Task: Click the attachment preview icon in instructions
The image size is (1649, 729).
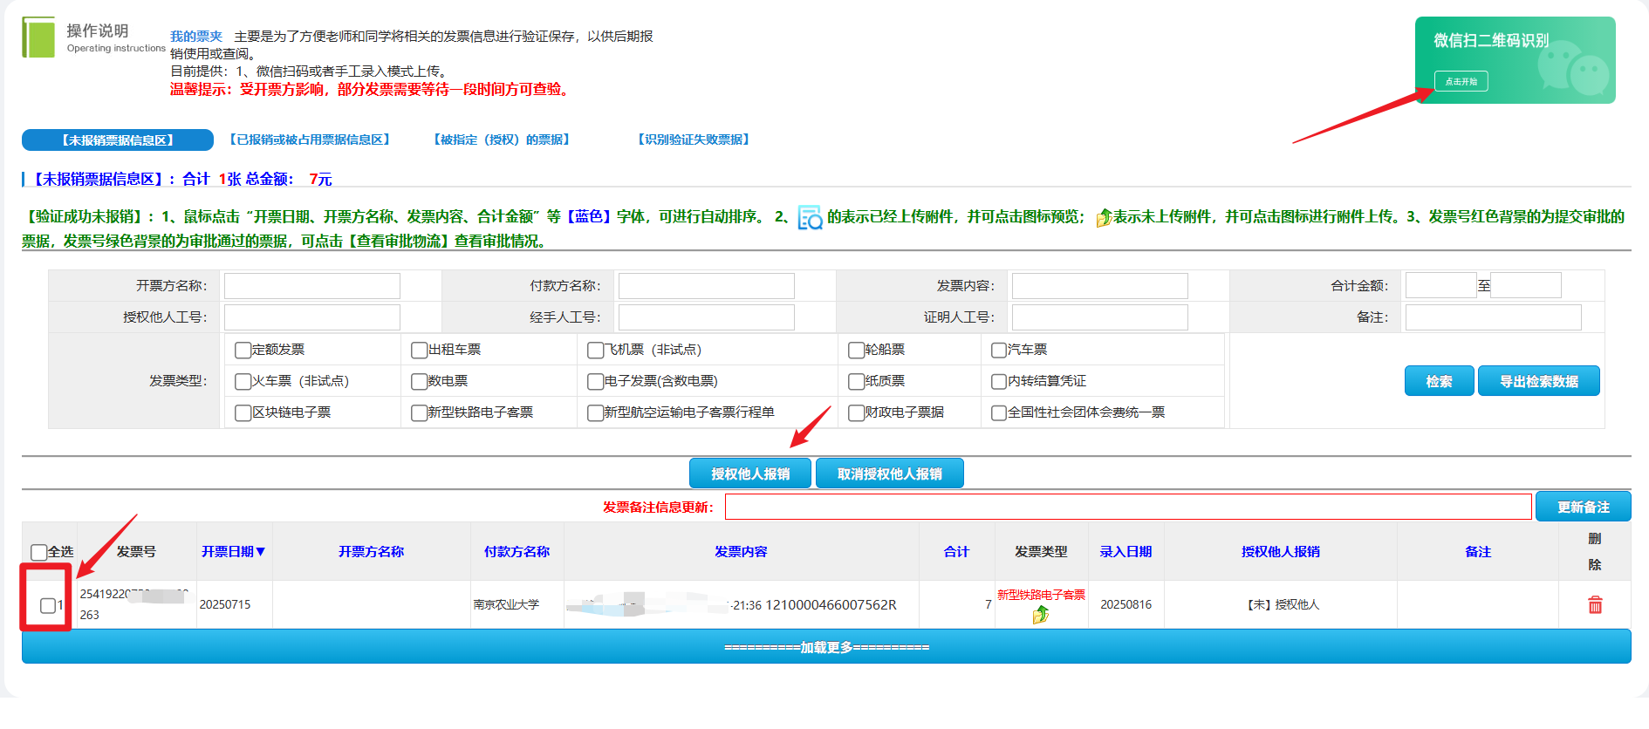Action: [x=810, y=217]
